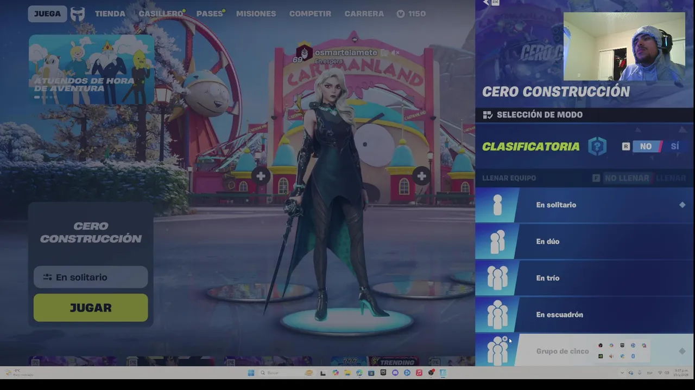Open Epic Games Launcher from the taskbar
695x390 pixels.
click(x=383, y=373)
